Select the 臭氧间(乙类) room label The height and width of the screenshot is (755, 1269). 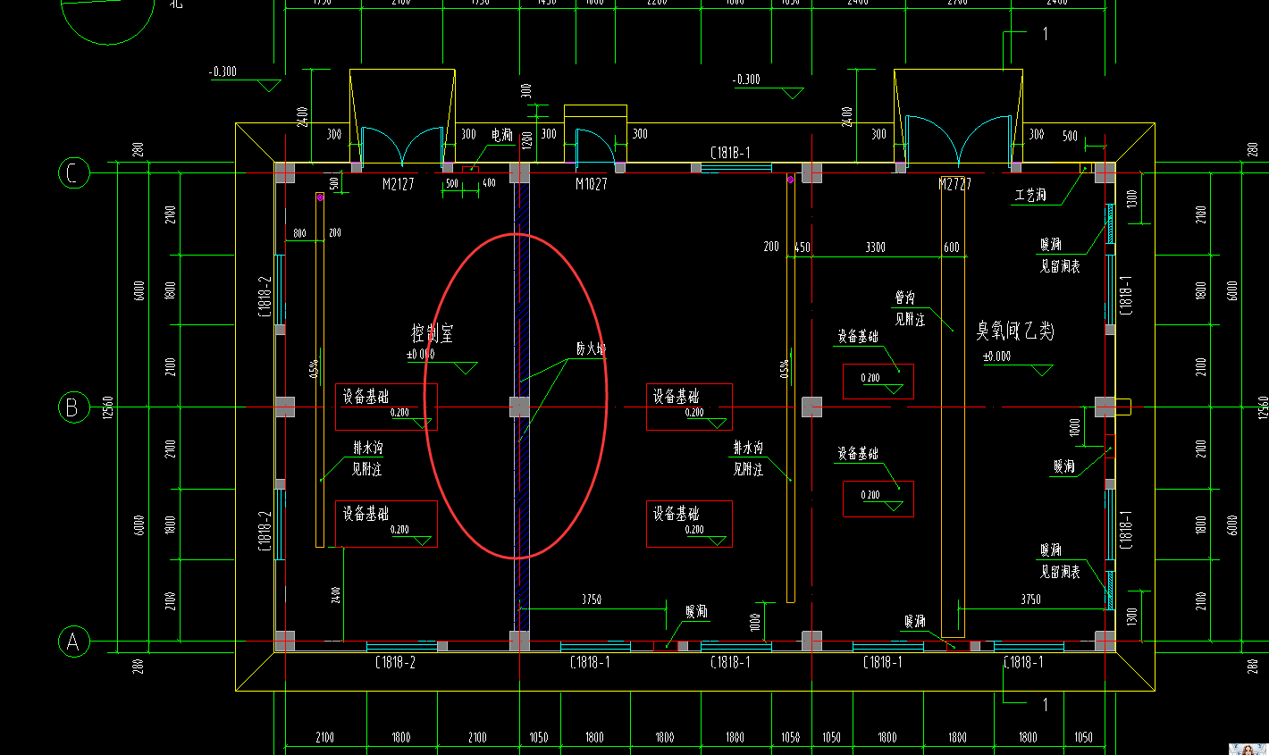pyautogui.click(x=1015, y=331)
